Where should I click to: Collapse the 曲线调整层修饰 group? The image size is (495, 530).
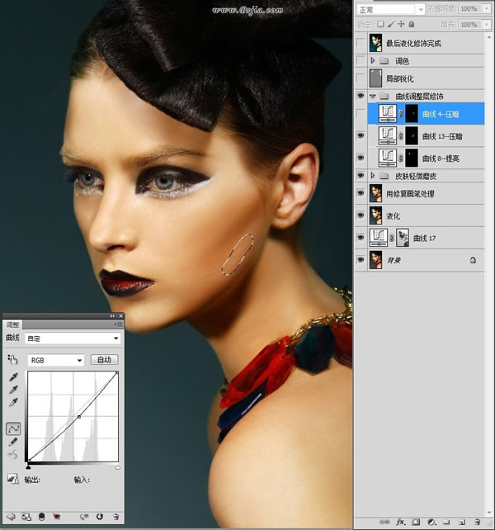(x=373, y=97)
